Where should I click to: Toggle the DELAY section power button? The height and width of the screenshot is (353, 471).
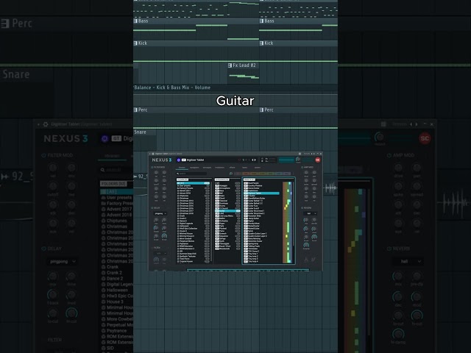click(x=152, y=208)
